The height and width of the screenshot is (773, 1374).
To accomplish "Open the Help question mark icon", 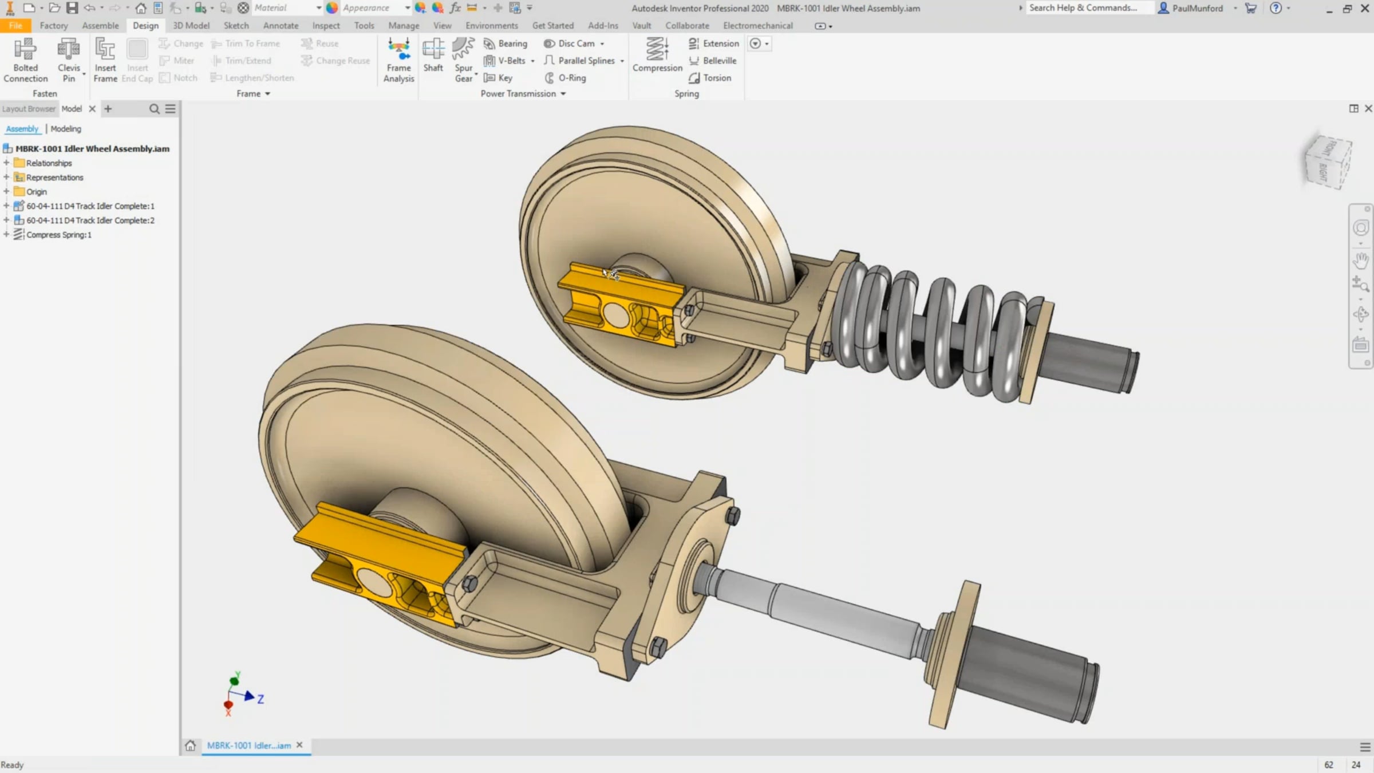I will 1276,8.
